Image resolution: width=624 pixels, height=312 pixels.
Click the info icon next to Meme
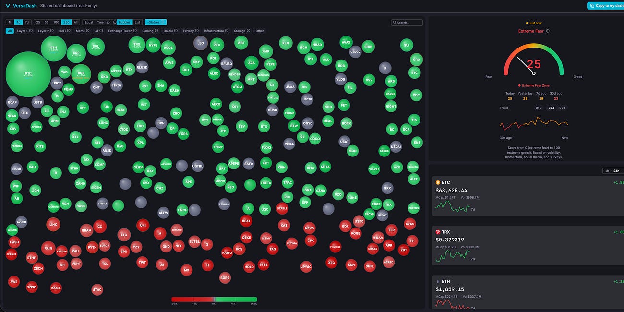[x=87, y=30]
